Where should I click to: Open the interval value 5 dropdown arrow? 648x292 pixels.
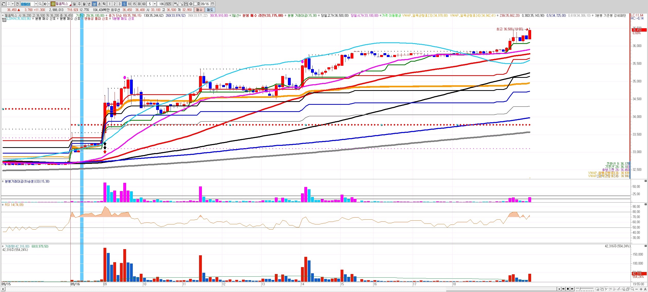point(155,4)
